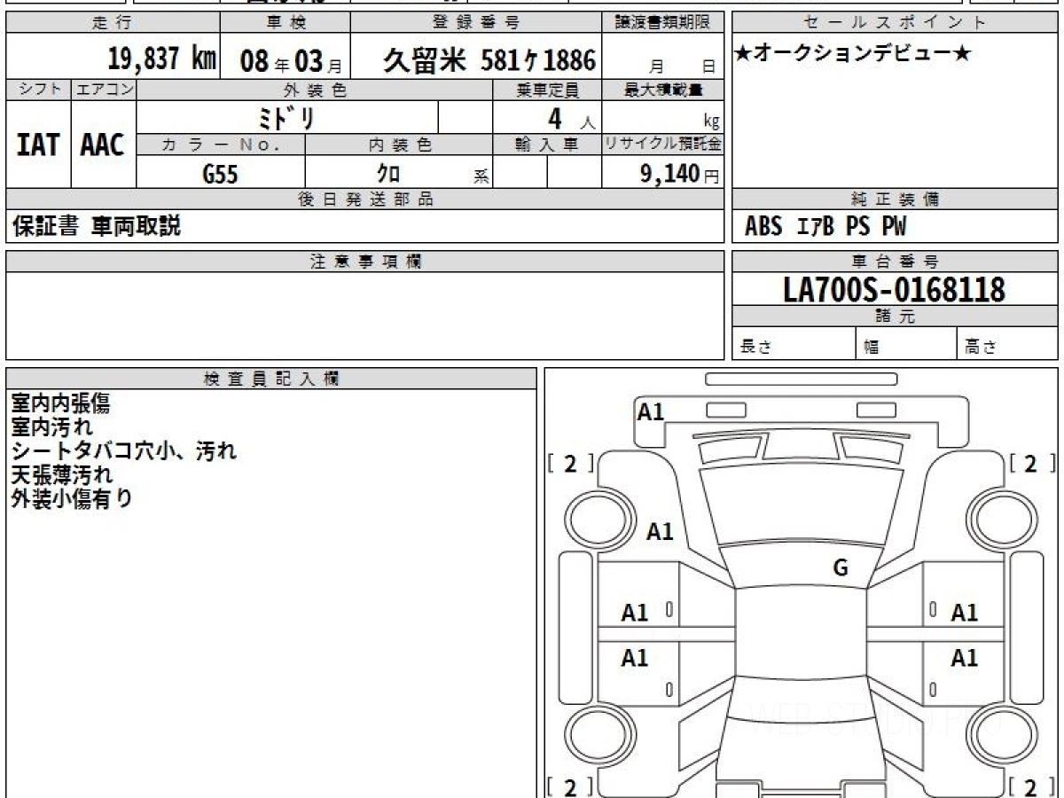This screenshot has height=798, width=1064.
Task: Select the exterior color ミドリ
Action: [288, 117]
